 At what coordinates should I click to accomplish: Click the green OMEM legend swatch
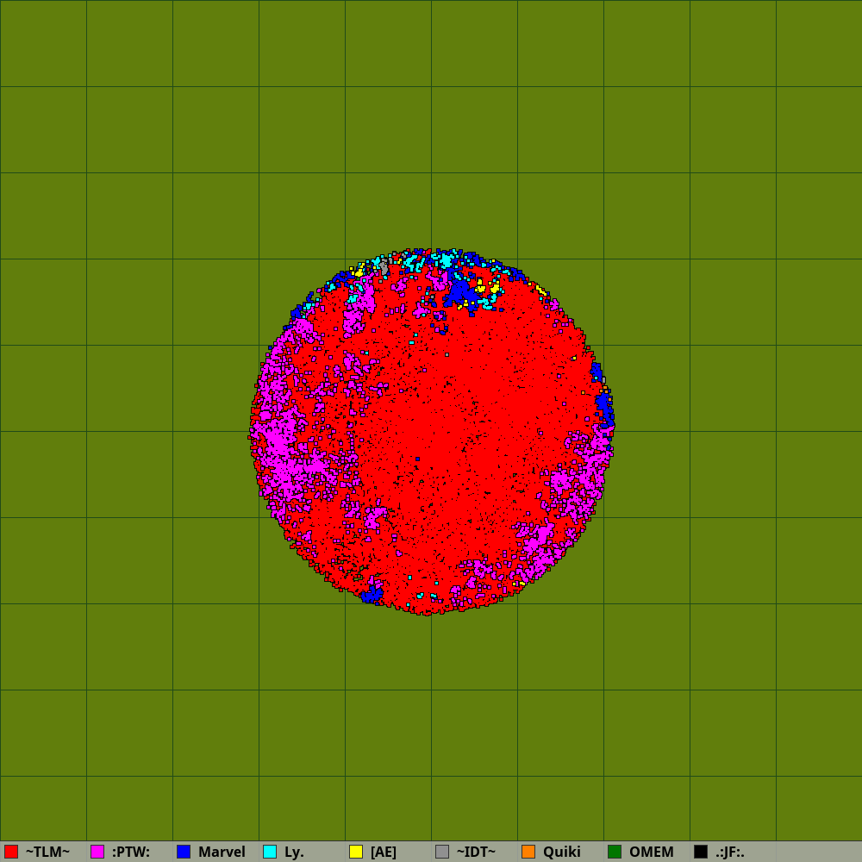615,852
